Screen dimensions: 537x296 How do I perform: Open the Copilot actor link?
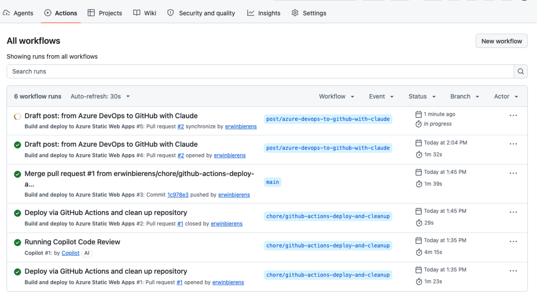pos(70,253)
